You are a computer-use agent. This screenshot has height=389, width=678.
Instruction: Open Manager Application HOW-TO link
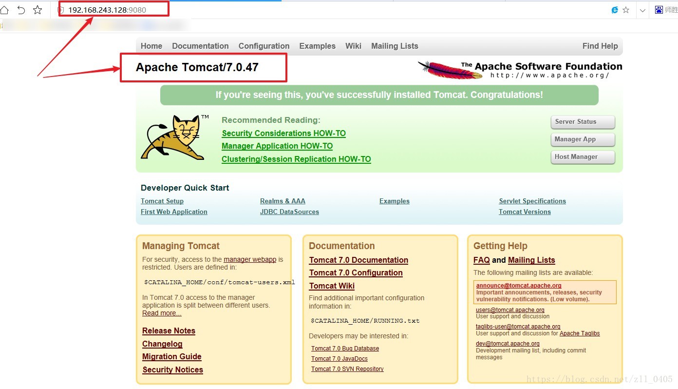tap(277, 146)
